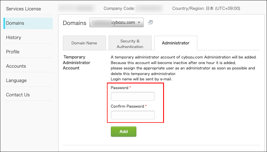This screenshot has width=267, height=152.
Task: Navigate to Accounts in the sidebar
Action: [x=16, y=66]
